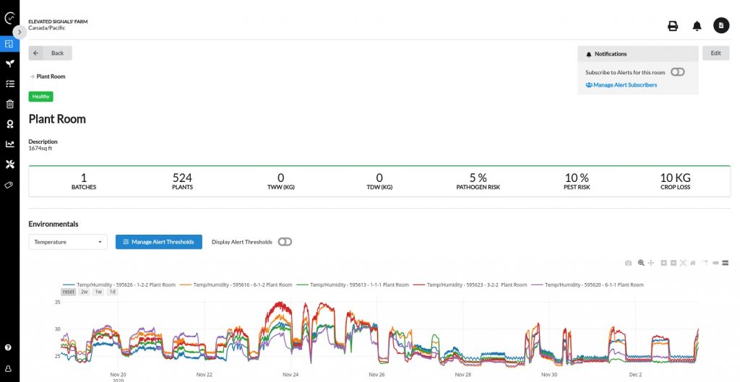
Task: Open the notifications bell in header
Action: click(x=697, y=26)
